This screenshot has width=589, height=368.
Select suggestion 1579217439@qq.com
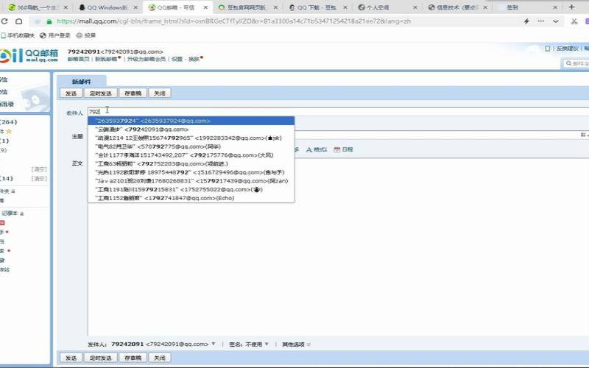pos(191,181)
